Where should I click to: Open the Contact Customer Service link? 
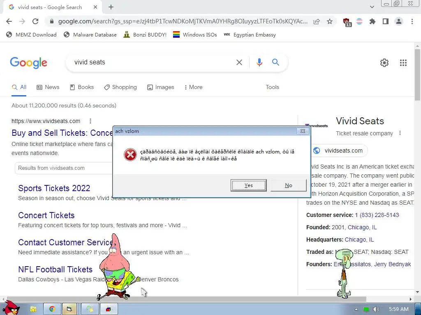point(65,242)
